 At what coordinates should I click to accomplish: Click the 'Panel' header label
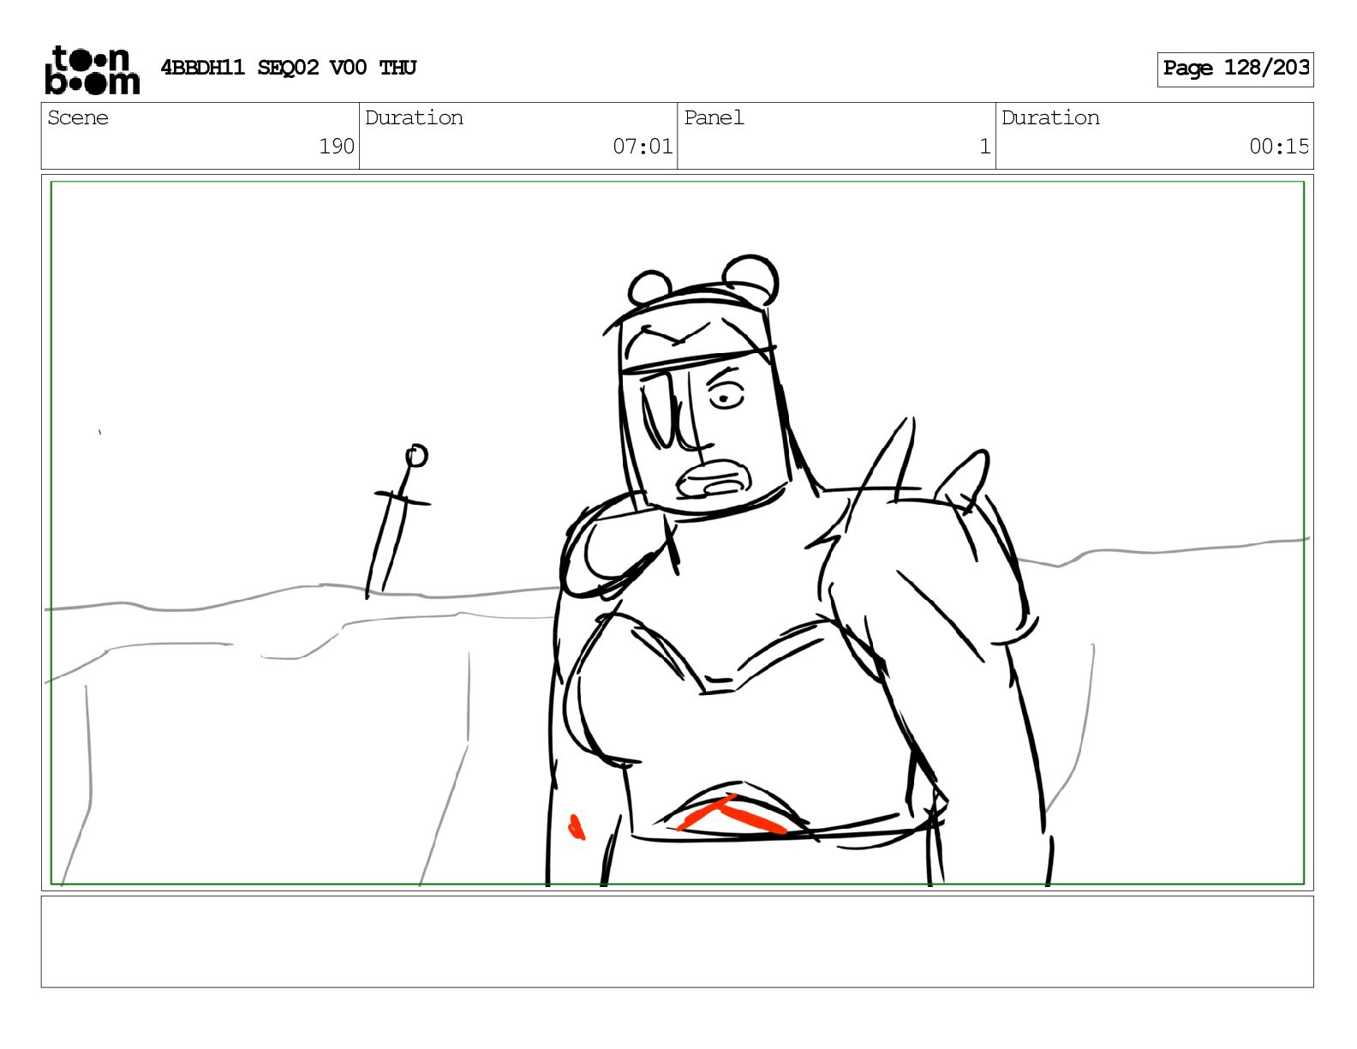tap(714, 117)
